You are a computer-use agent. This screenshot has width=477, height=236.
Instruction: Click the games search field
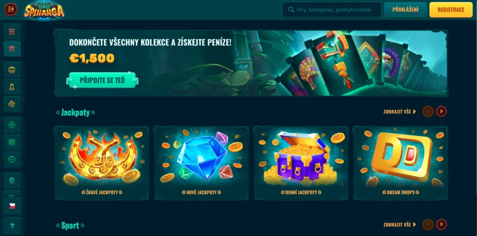[332, 10]
